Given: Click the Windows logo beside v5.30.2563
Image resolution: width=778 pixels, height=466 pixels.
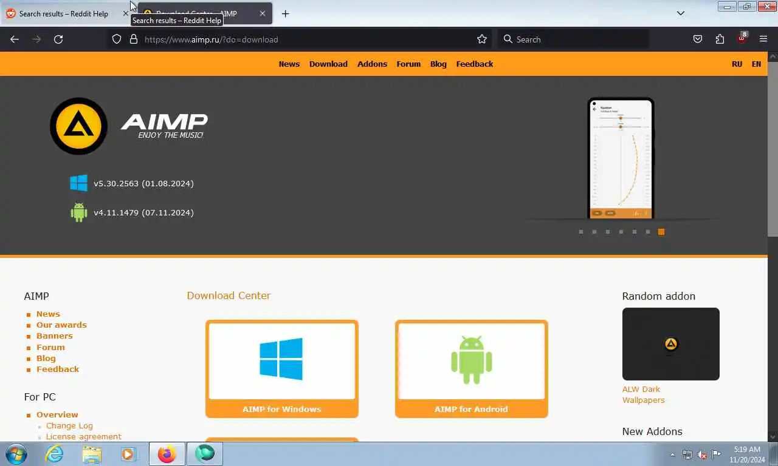Looking at the screenshot, I should tap(79, 183).
